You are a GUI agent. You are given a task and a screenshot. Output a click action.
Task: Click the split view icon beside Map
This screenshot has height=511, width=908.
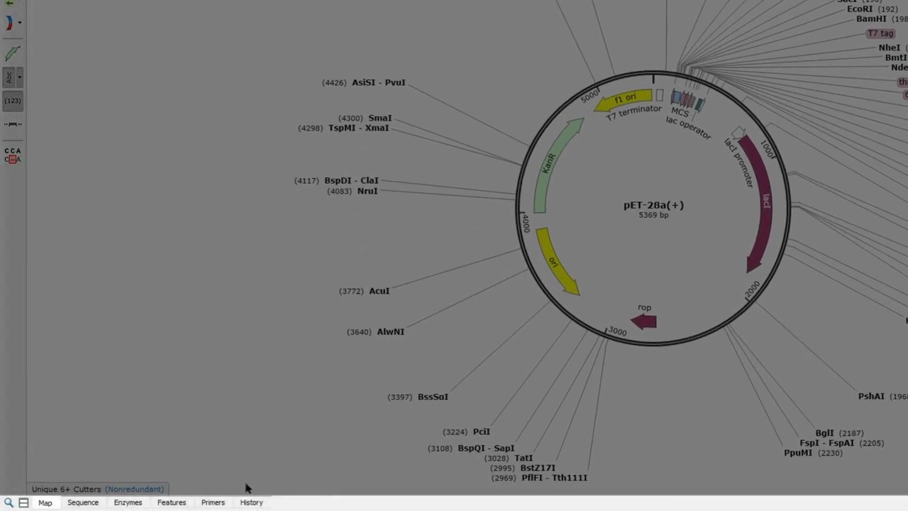pyautogui.click(x=23, y=502)
